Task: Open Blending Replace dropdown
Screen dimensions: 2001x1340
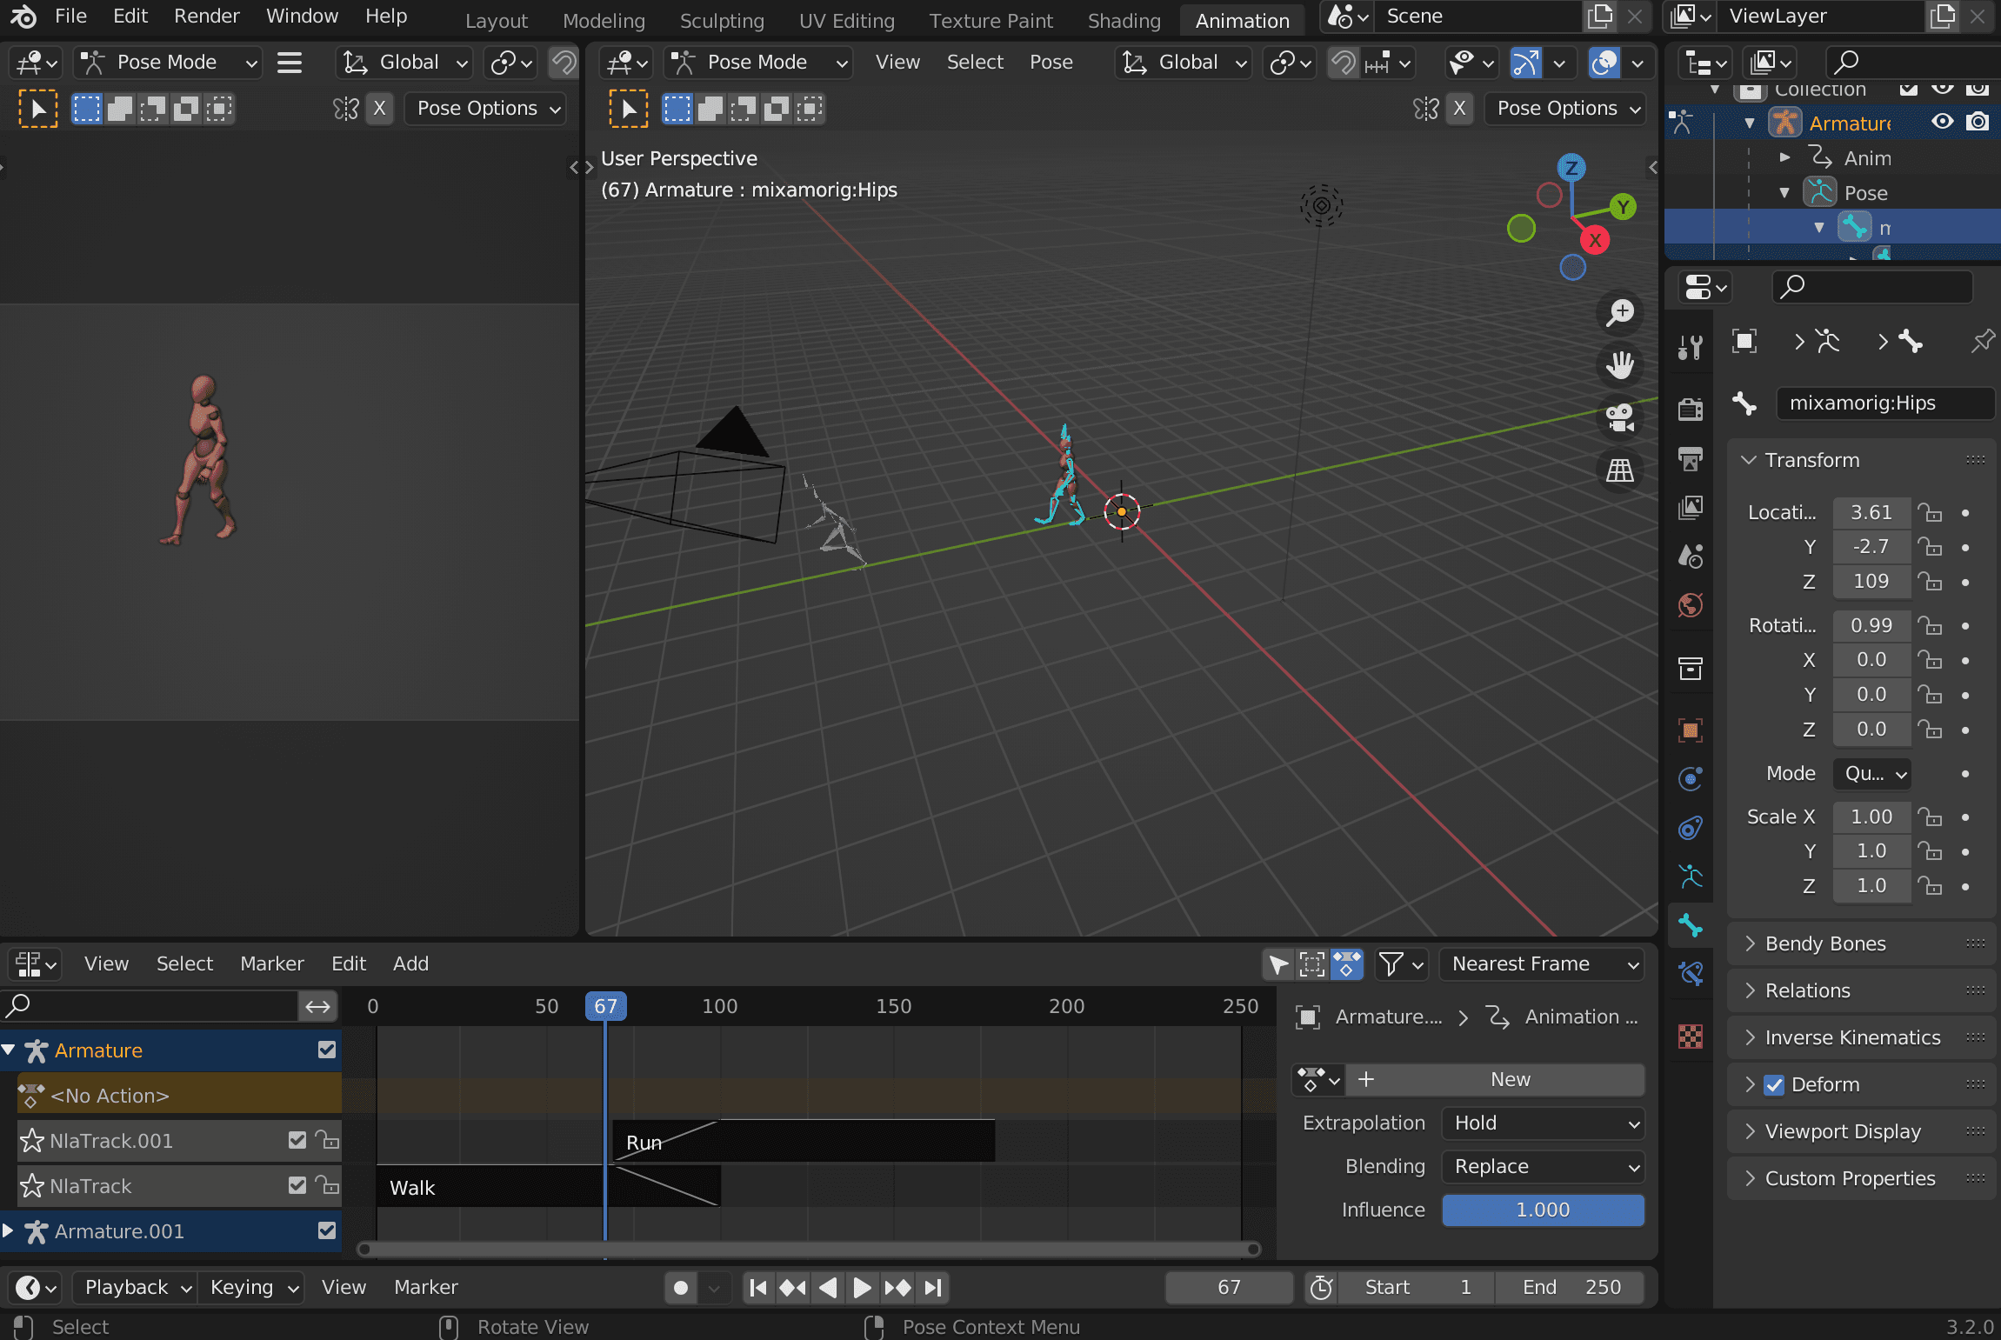Action: [1543, 1166]
